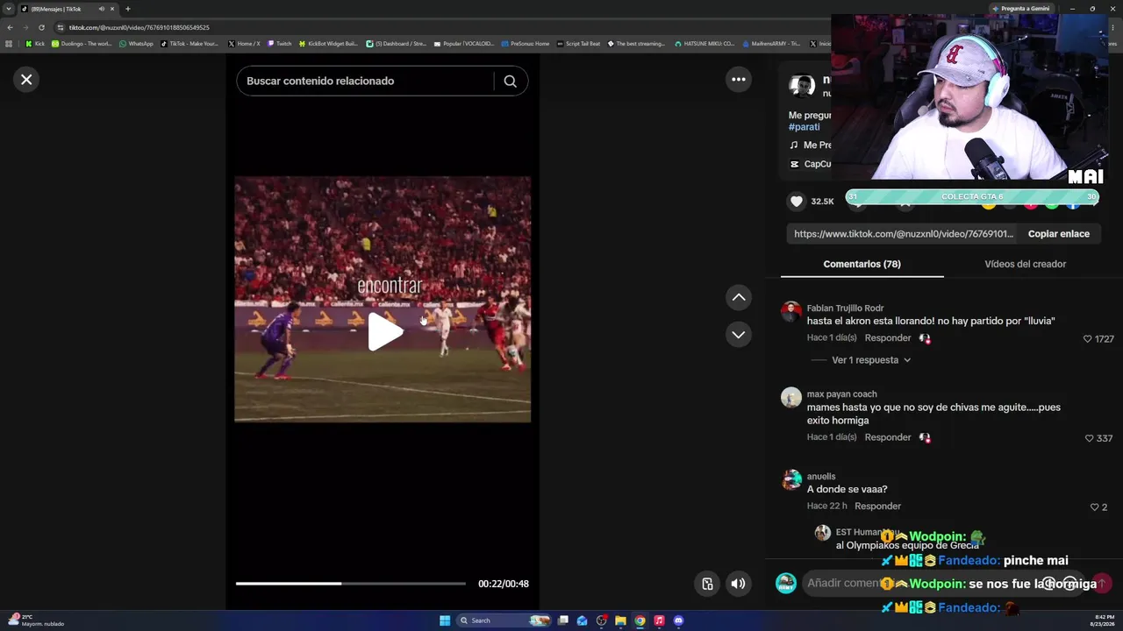The image size is (1123, 631).
Task: Open the Windows Start menu
Action: pyautogui.click(x=445, y=620)
